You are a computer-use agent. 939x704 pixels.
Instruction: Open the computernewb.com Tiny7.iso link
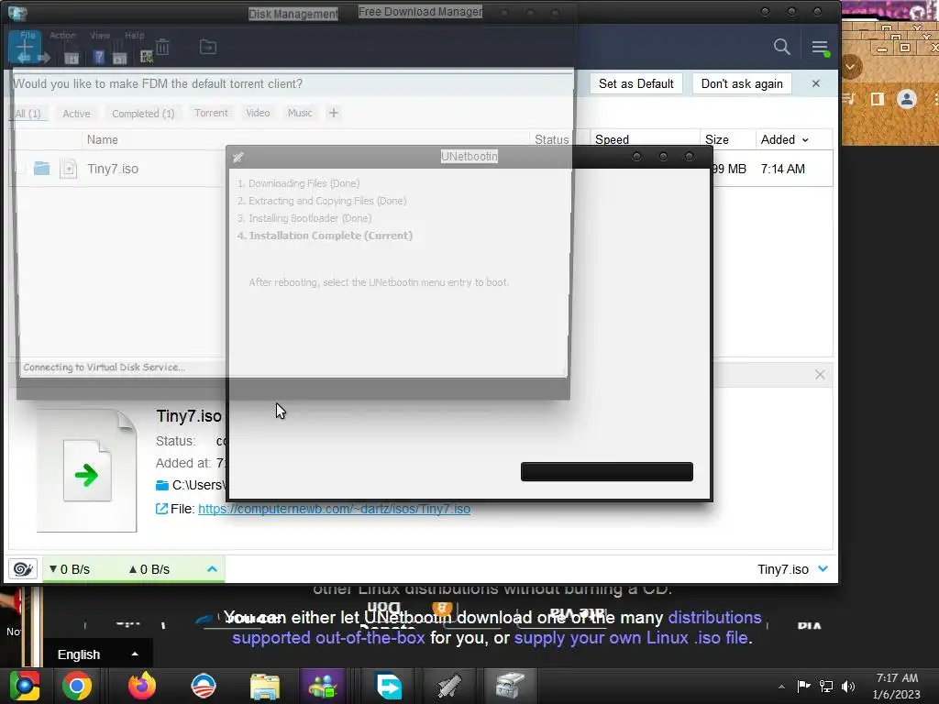pos(334,509)
